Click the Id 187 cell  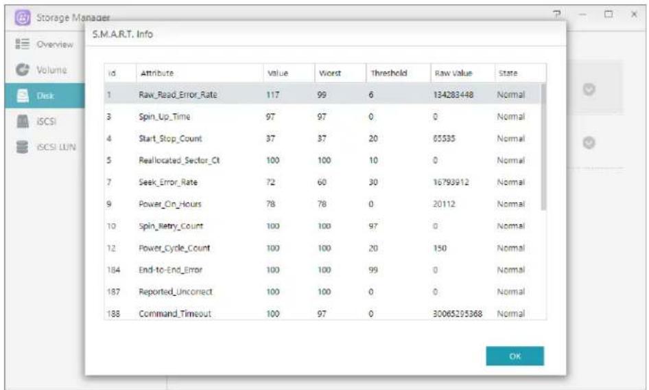113,292
